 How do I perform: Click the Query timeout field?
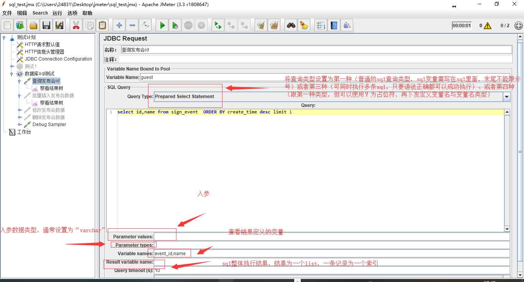(x=332, y=271)
